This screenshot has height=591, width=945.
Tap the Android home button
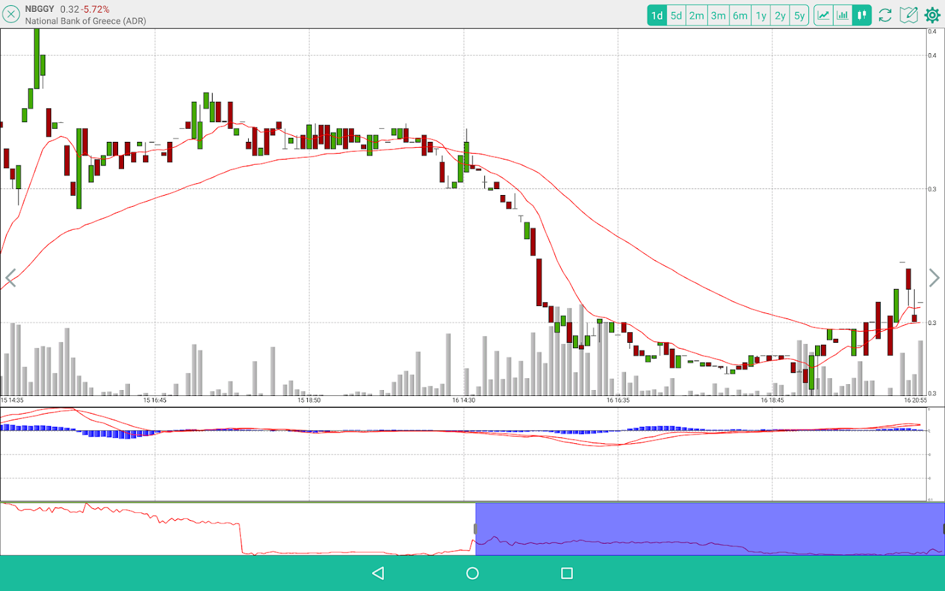pyautogui.click(x=472, y=573)
